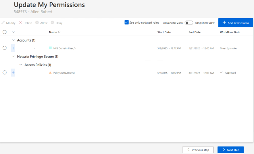This screenshot has height=154, width=254.
Task: Click end date of Policy acme.internal row
Action: (201, 73)
